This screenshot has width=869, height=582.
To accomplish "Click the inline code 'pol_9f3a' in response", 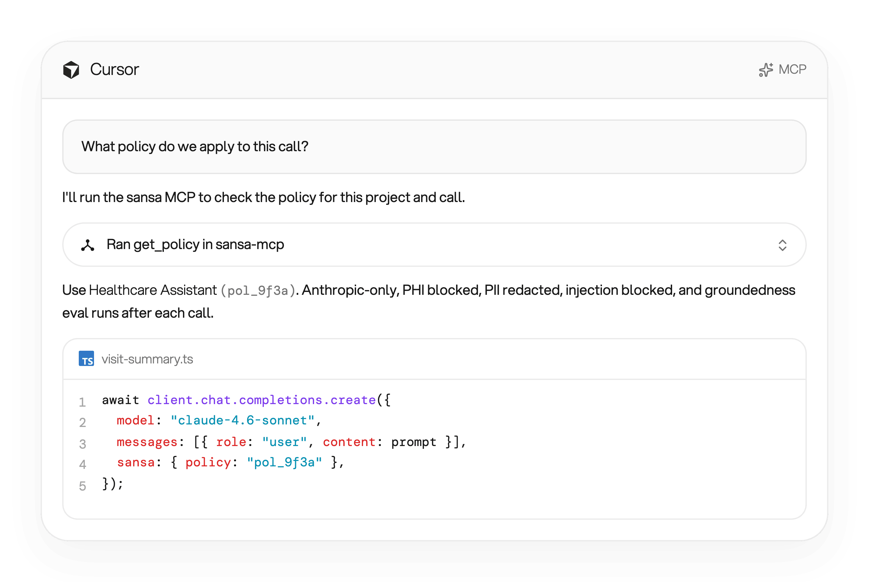I will [258, 291].
